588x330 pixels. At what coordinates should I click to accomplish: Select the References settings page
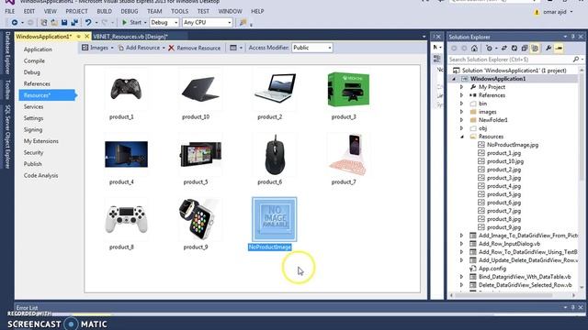37,83
